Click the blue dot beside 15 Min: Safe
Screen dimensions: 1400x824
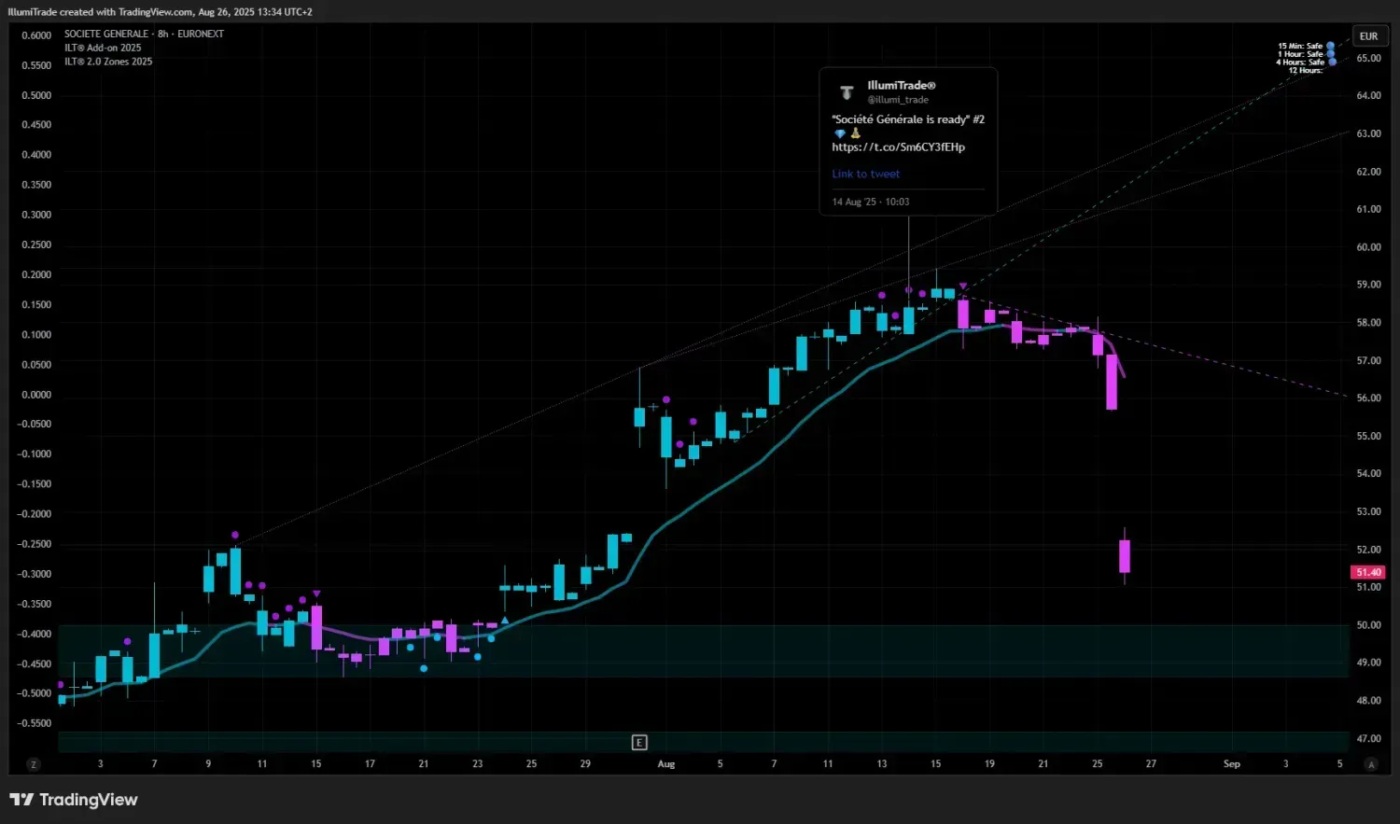pos(1331,46)
